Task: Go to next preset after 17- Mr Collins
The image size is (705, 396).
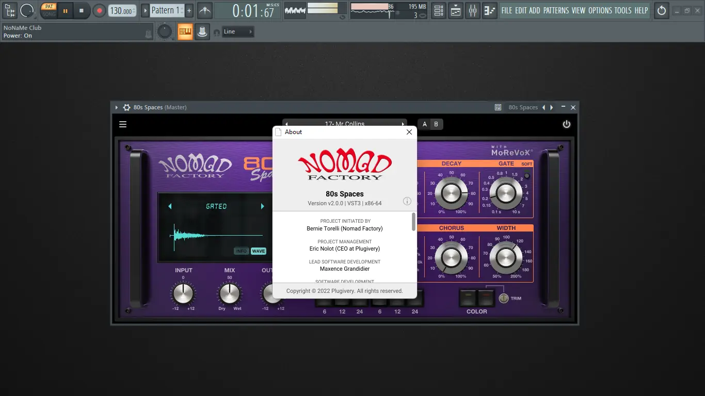Action: [x=404, y=124]
